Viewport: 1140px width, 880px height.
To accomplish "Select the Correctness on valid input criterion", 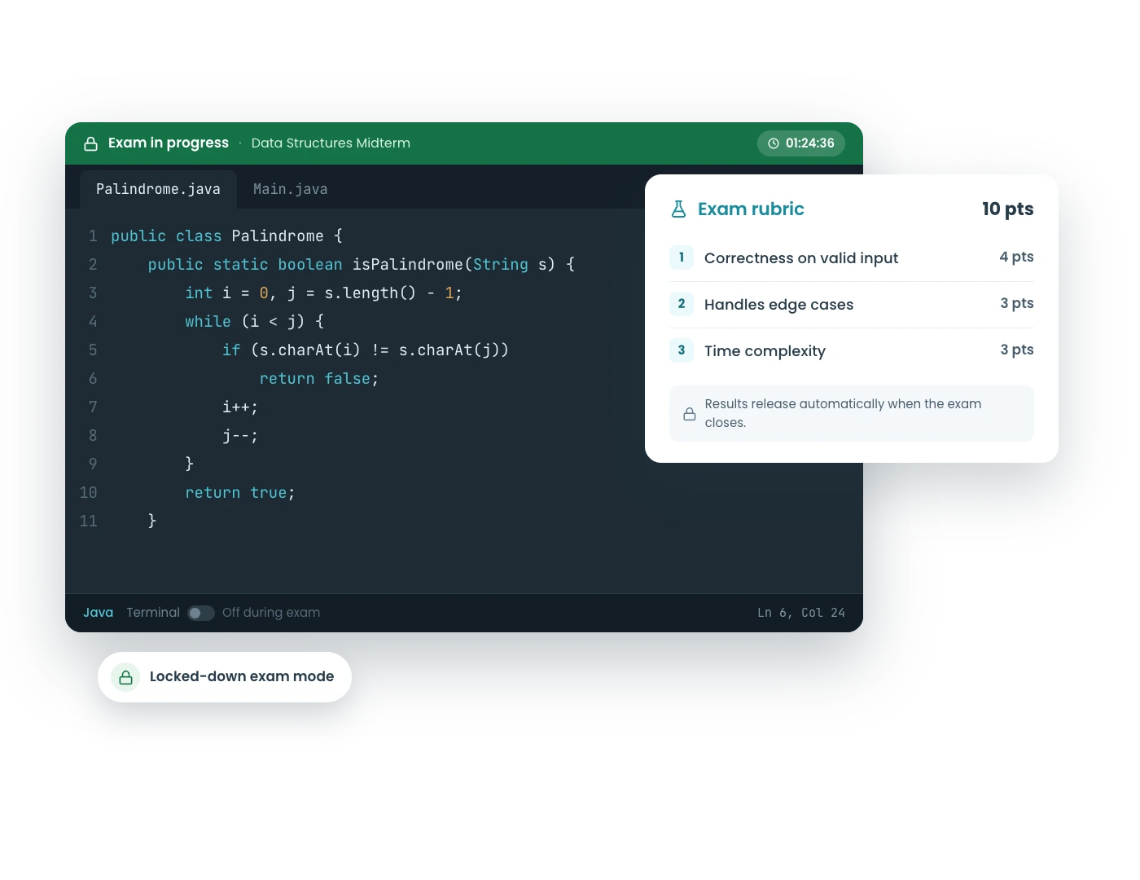I will (x=852, y=257).
